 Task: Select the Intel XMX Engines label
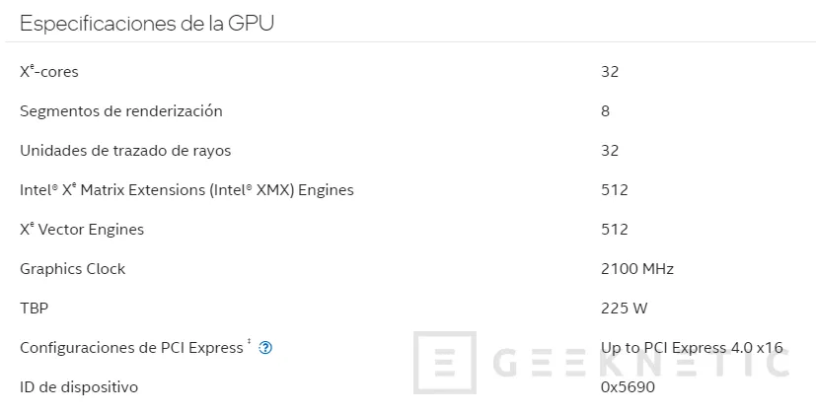pyautogui.click(x=186, y=190)
